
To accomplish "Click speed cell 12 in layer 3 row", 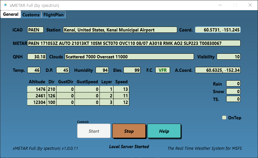I will click(121, 102).
